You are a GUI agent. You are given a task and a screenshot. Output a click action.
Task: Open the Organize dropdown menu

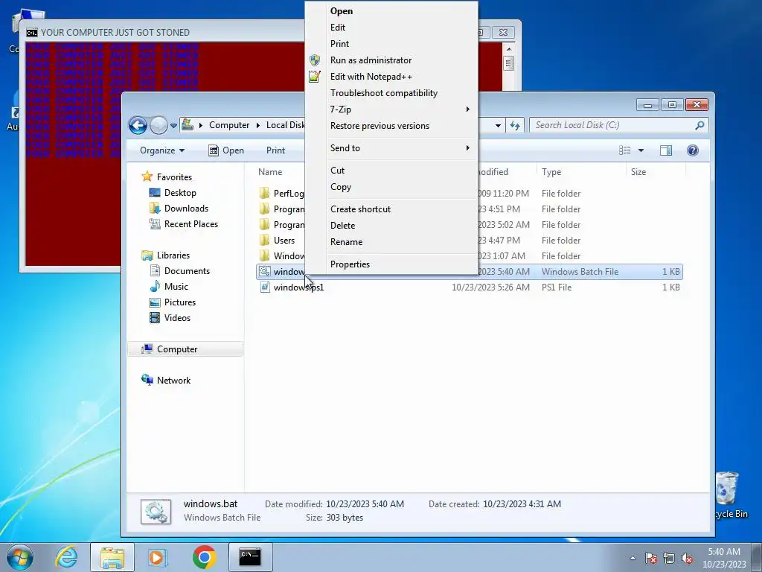click(161, 150)
